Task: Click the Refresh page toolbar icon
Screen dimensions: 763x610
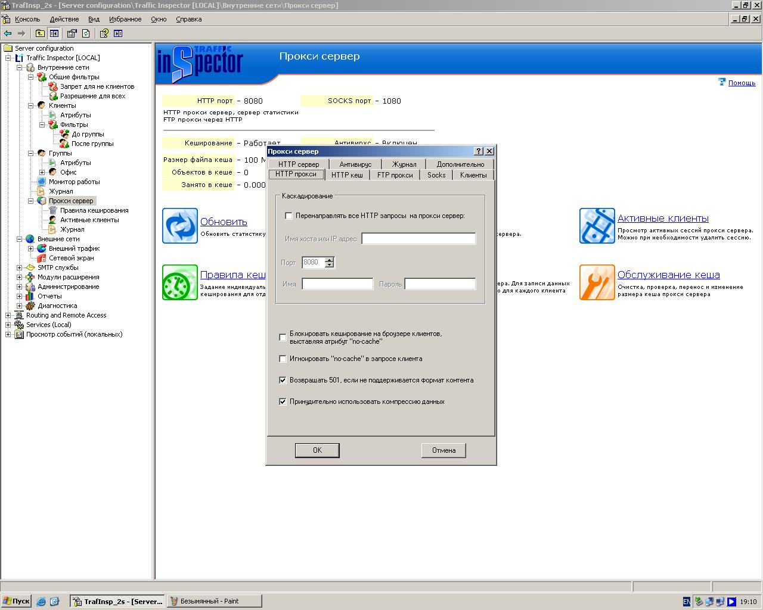Action: (x=86, y=33)
